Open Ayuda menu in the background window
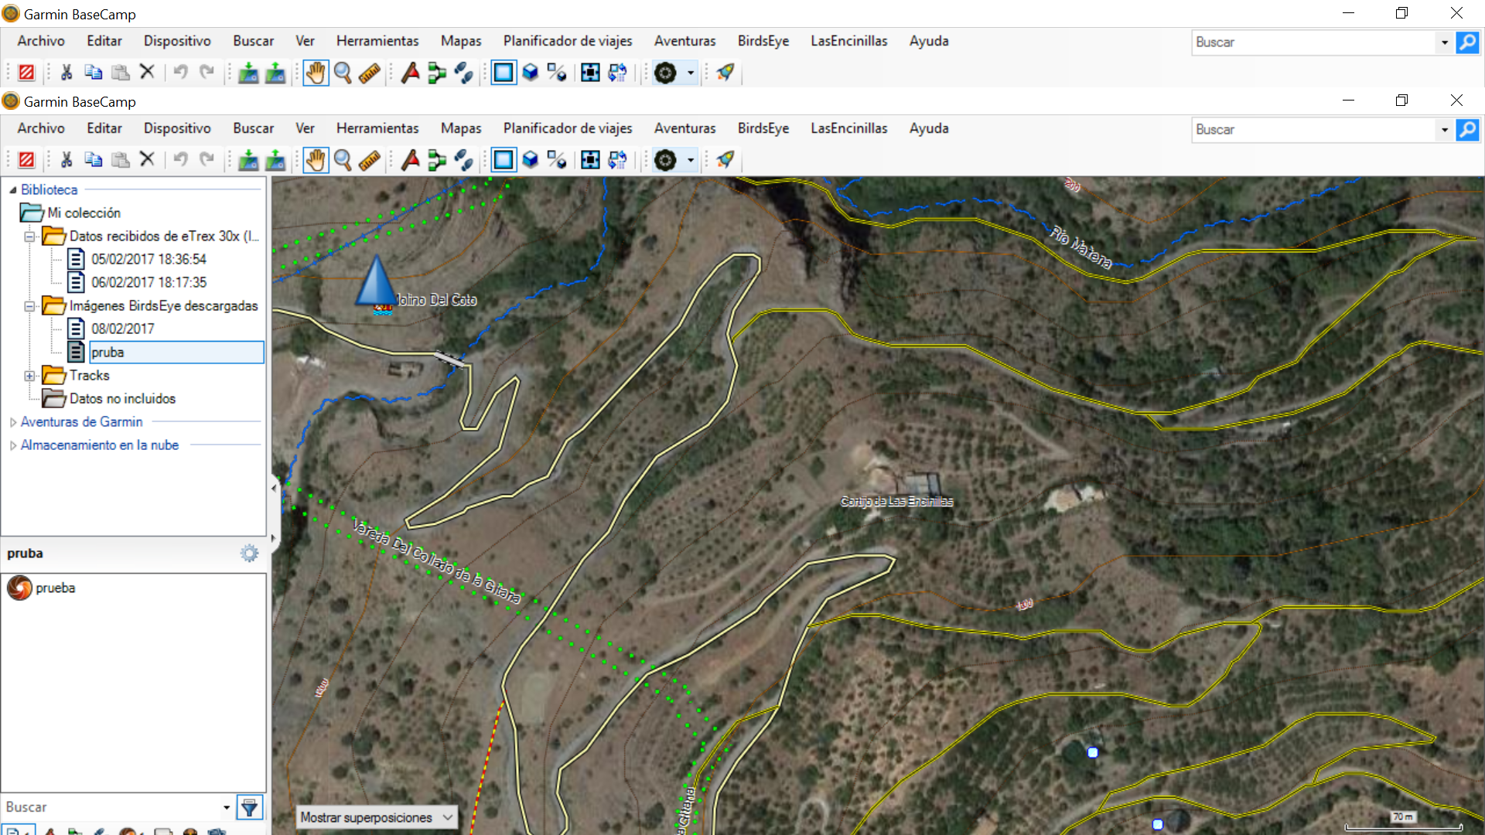The image size is (1485, 835). 929,41
